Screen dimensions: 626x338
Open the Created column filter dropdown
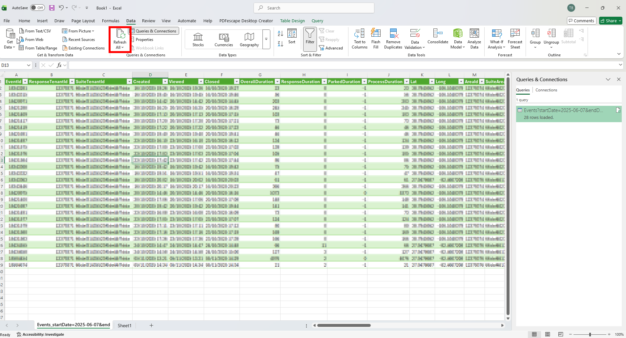click(x=165, y=82)
